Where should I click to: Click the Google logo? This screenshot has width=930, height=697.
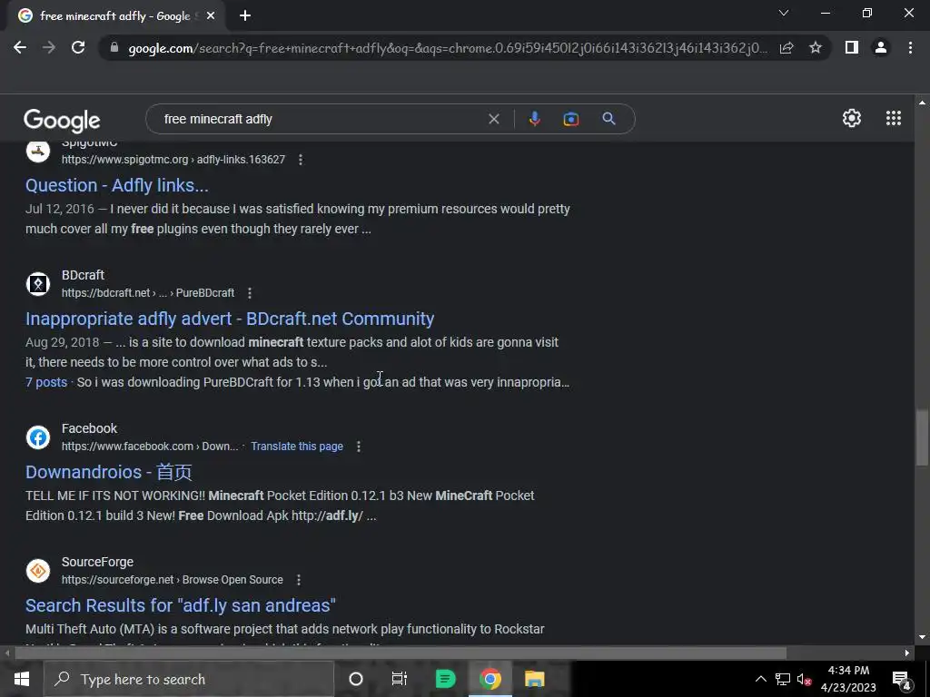62,121
